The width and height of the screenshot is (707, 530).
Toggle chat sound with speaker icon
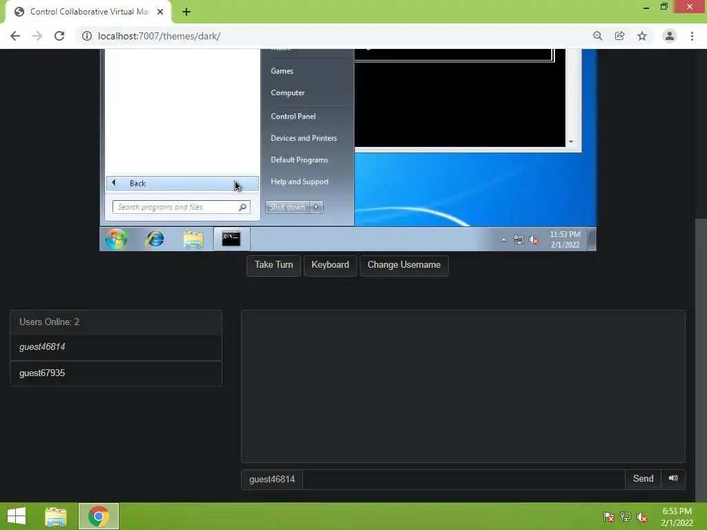pos(673,479)
